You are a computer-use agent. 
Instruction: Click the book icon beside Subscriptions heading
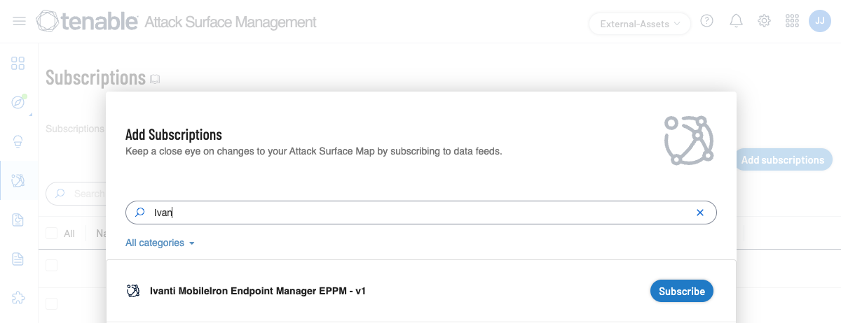tap(155, 79)
